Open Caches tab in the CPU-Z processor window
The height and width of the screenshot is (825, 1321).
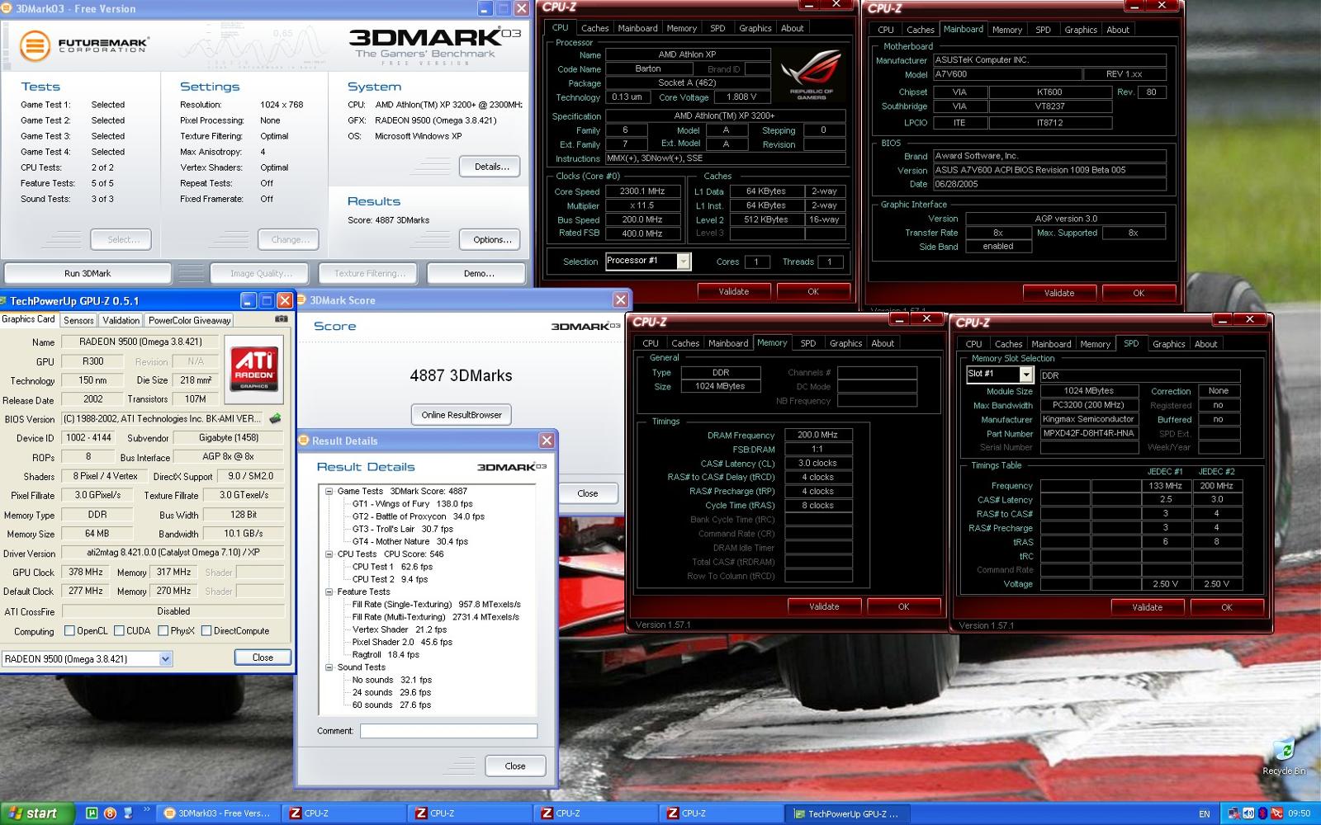[594, 28]
